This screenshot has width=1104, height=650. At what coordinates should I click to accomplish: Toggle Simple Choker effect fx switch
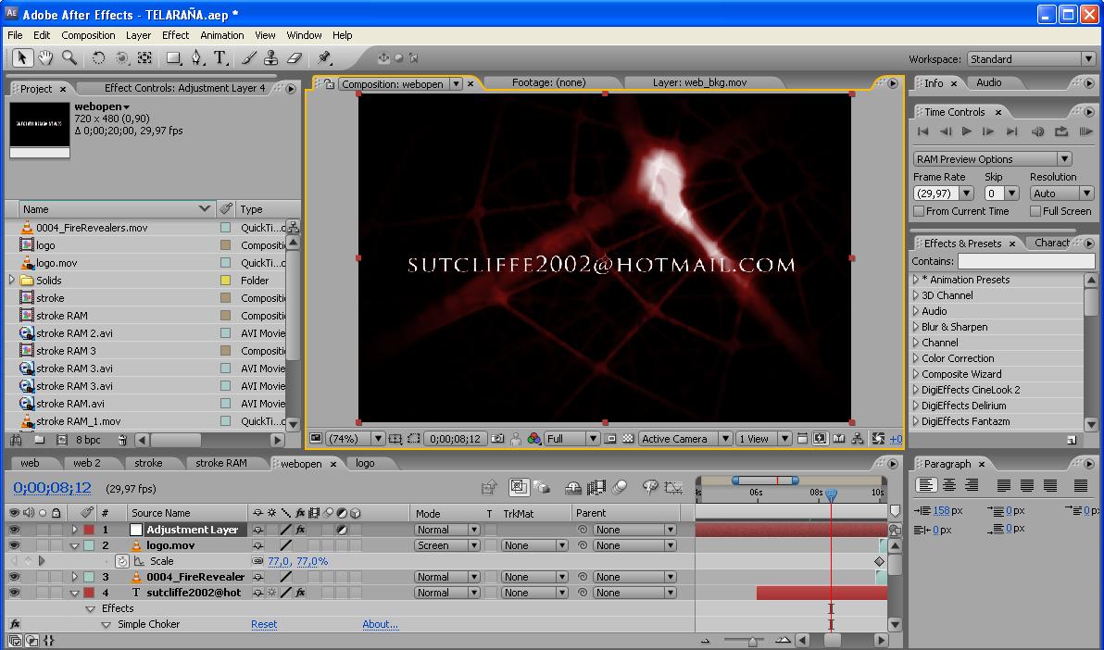15,624
